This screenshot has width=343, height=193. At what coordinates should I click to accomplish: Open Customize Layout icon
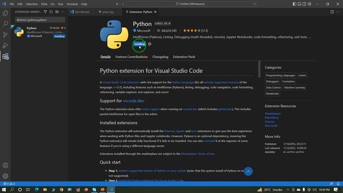[x=309, y=4]
